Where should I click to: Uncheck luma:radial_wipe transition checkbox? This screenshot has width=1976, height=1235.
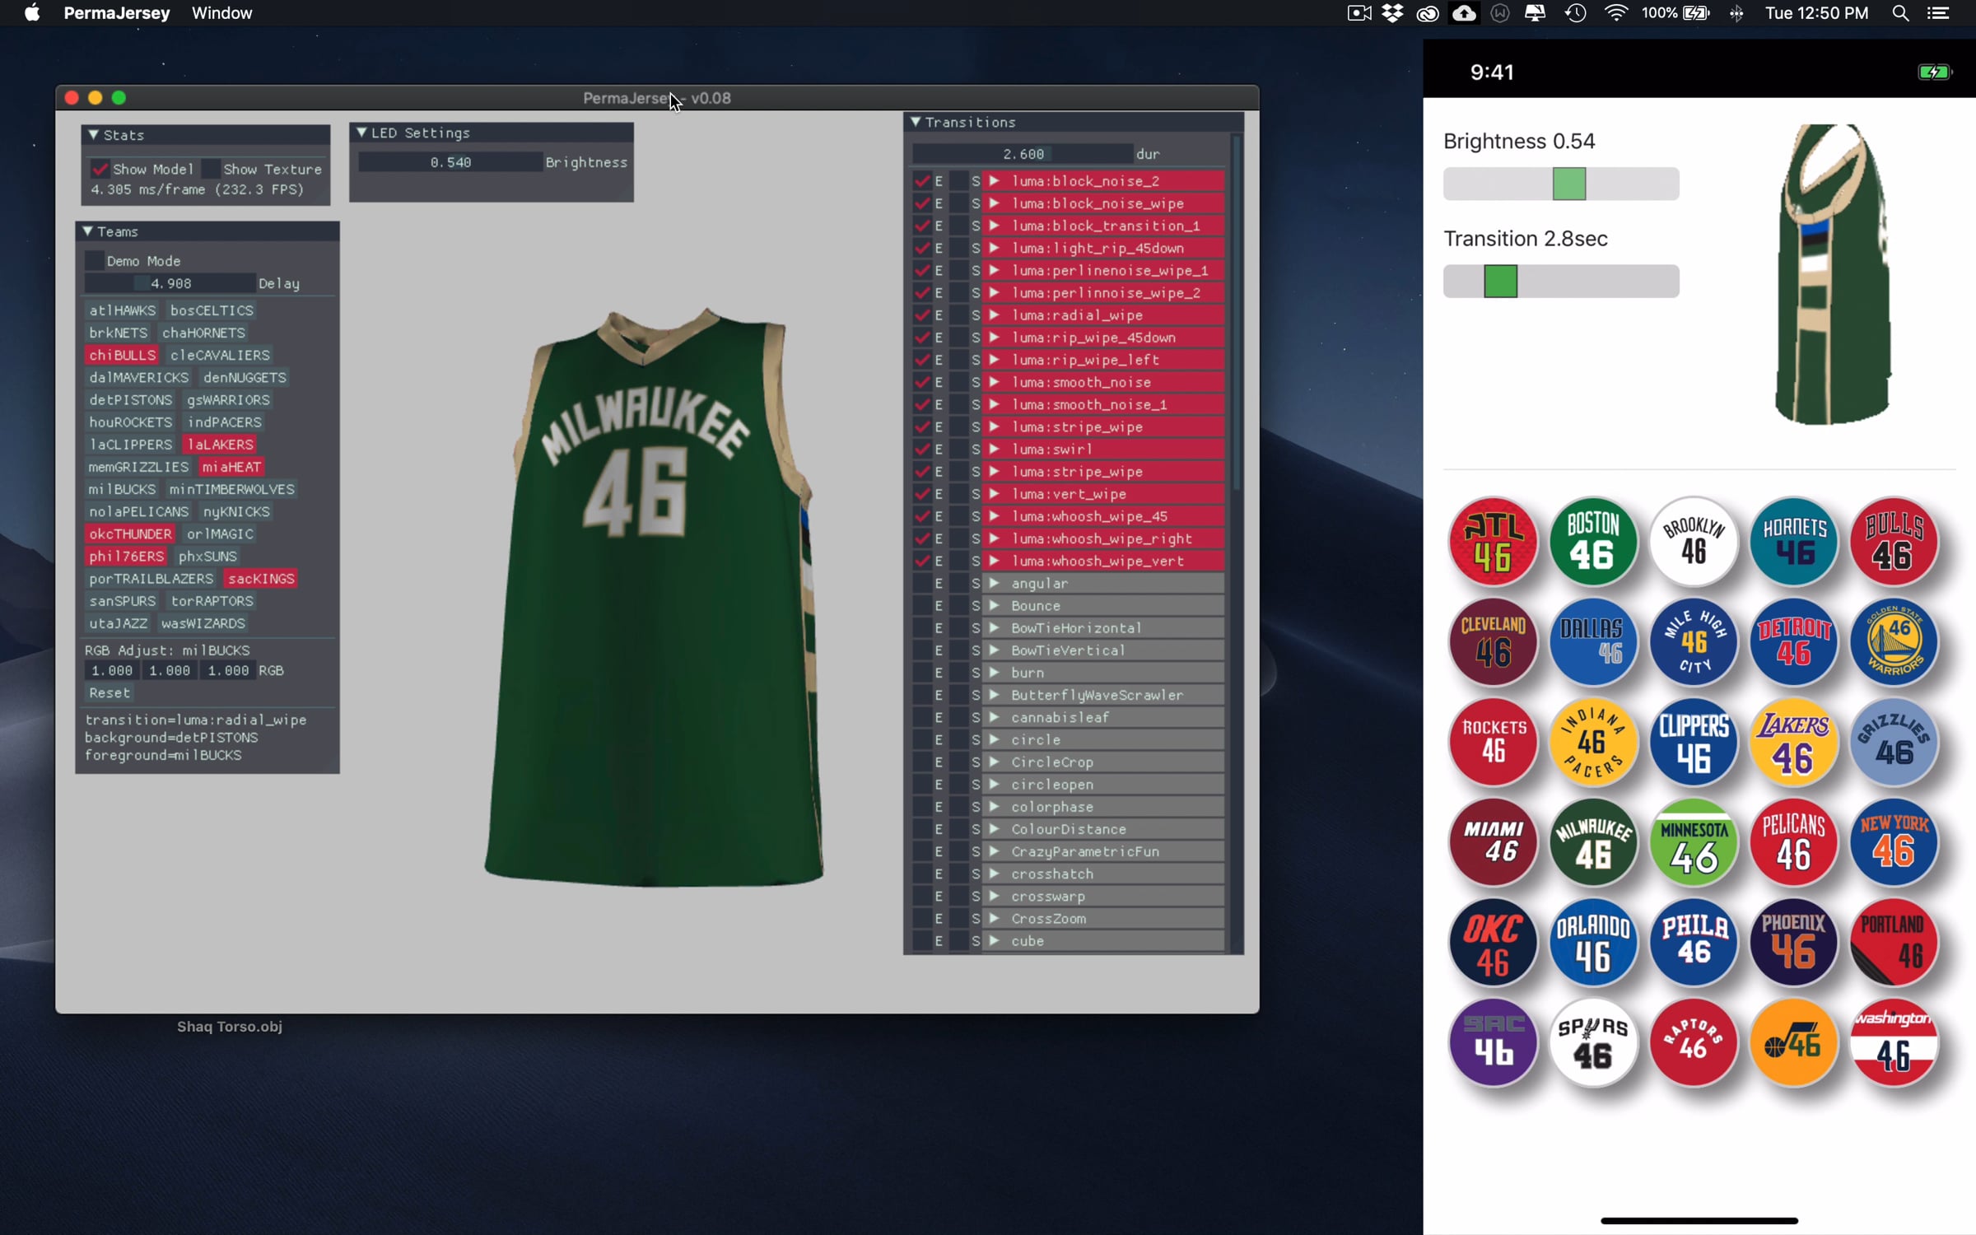tap(921, 315)
